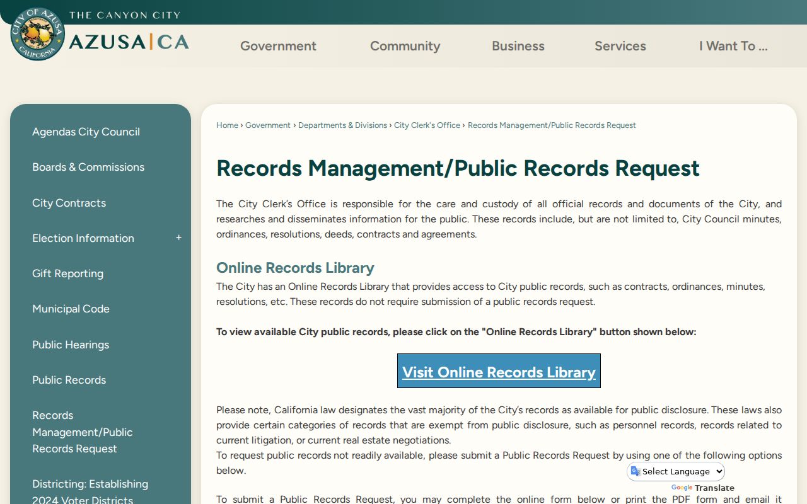Open City Contracts sidebar link

pyautogui.click(x=69, y=203)
